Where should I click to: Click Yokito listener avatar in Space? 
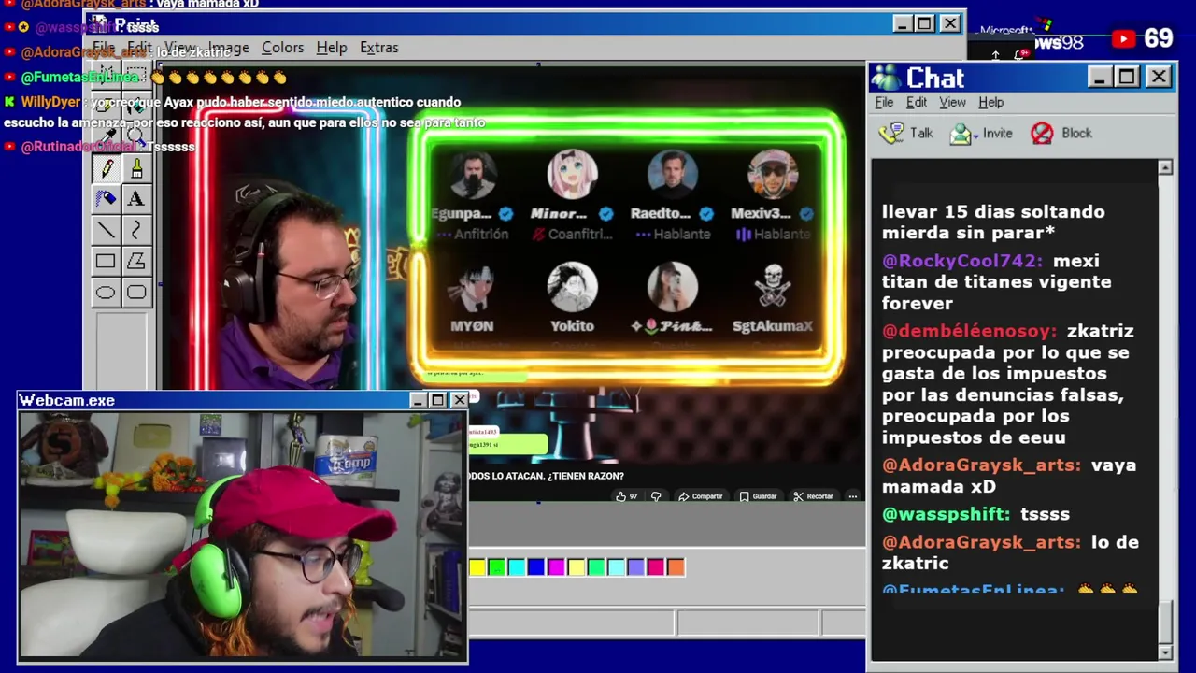[x=572, y=287]
